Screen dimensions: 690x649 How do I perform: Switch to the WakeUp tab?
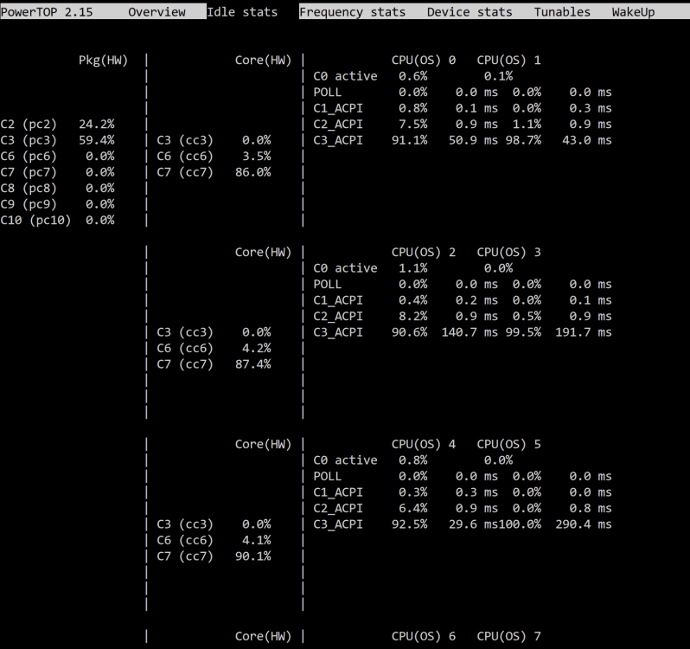(633, 12)
